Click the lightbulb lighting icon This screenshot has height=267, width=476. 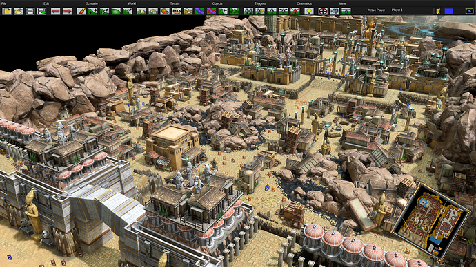pos(309,12)
